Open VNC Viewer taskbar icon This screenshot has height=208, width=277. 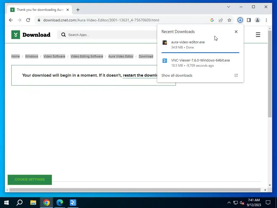click(73, 203)
